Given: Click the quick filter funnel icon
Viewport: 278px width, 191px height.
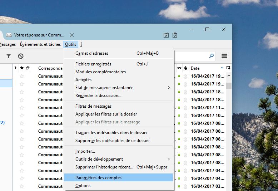Looking at the screenshot, I should click(x=9, y=56).
